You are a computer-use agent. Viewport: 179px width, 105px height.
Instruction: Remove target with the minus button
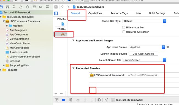tap(61, 93)
